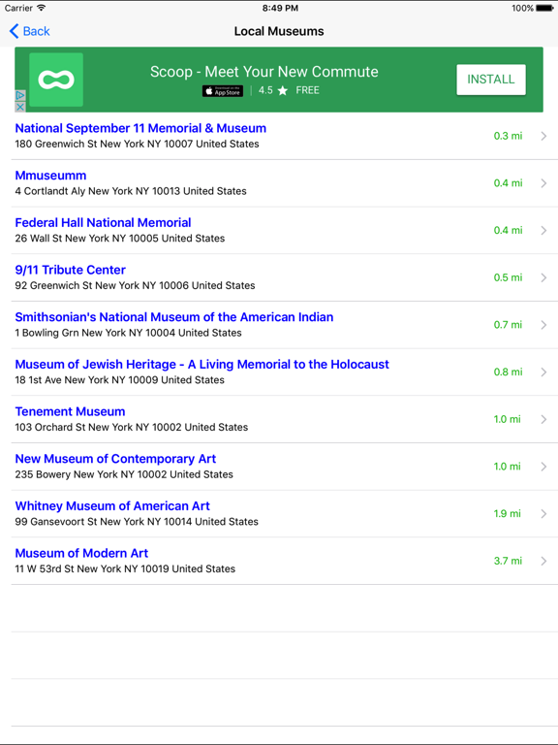Click address 26 Wall St New York

(x=120, y=239)
